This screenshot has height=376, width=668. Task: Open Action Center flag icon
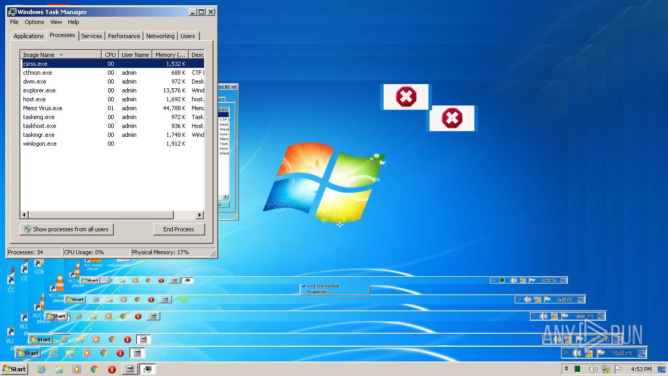point(619,369)
